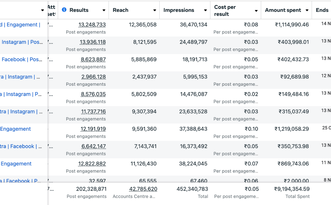Open the campaign link ending "Instagram | Pos..."

click(x=22, y=42)
